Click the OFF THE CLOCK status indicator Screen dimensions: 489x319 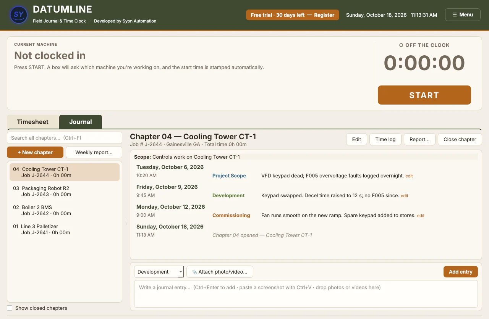(x=424, y=45)
